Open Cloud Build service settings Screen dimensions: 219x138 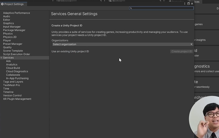point(13,68)
